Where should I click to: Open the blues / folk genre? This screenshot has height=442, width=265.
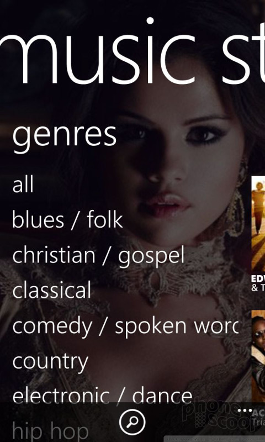(67, 219)
